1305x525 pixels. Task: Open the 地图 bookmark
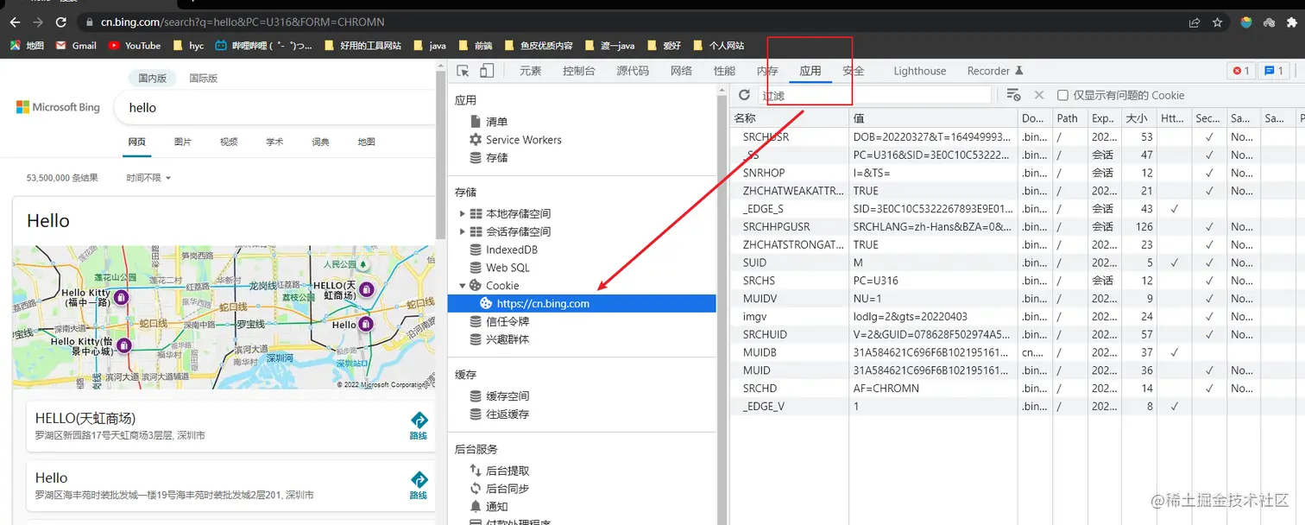[27, 45]
